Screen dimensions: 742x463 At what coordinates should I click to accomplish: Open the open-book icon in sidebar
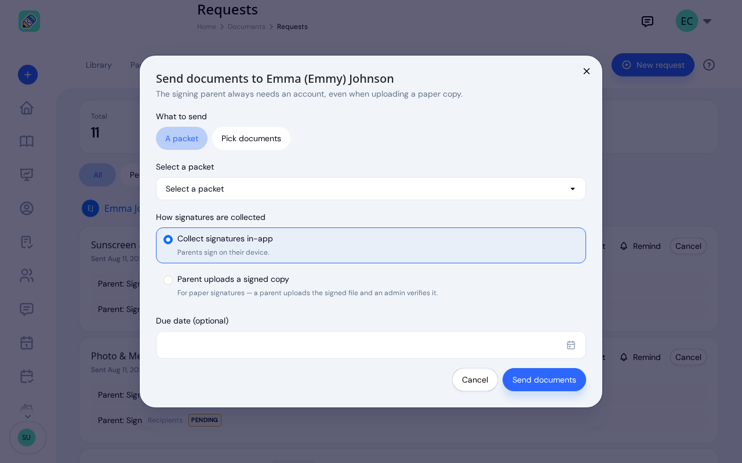[27, 141]
